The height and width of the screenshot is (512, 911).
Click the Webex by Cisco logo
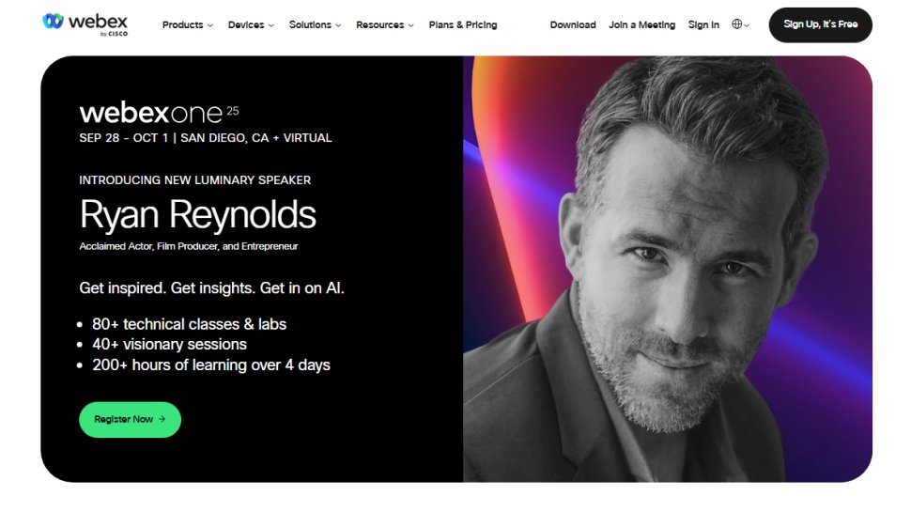coord(85,25)
